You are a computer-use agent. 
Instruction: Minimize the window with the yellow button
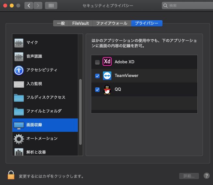pyautogui.click(x=12, y=6)
